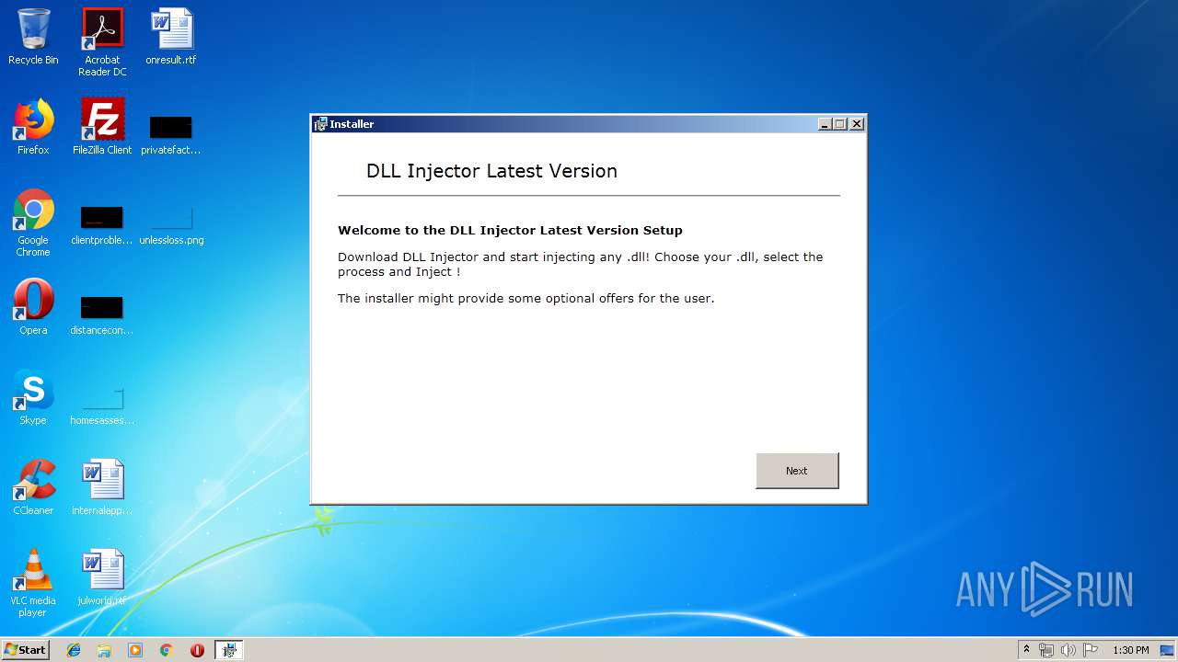Open Chrome from the taskbar
This screenshot has width=1178, height=662.
[167, 650]
